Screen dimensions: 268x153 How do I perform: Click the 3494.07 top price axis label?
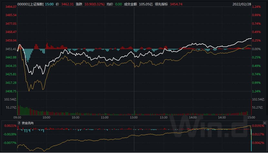[11, 7]
